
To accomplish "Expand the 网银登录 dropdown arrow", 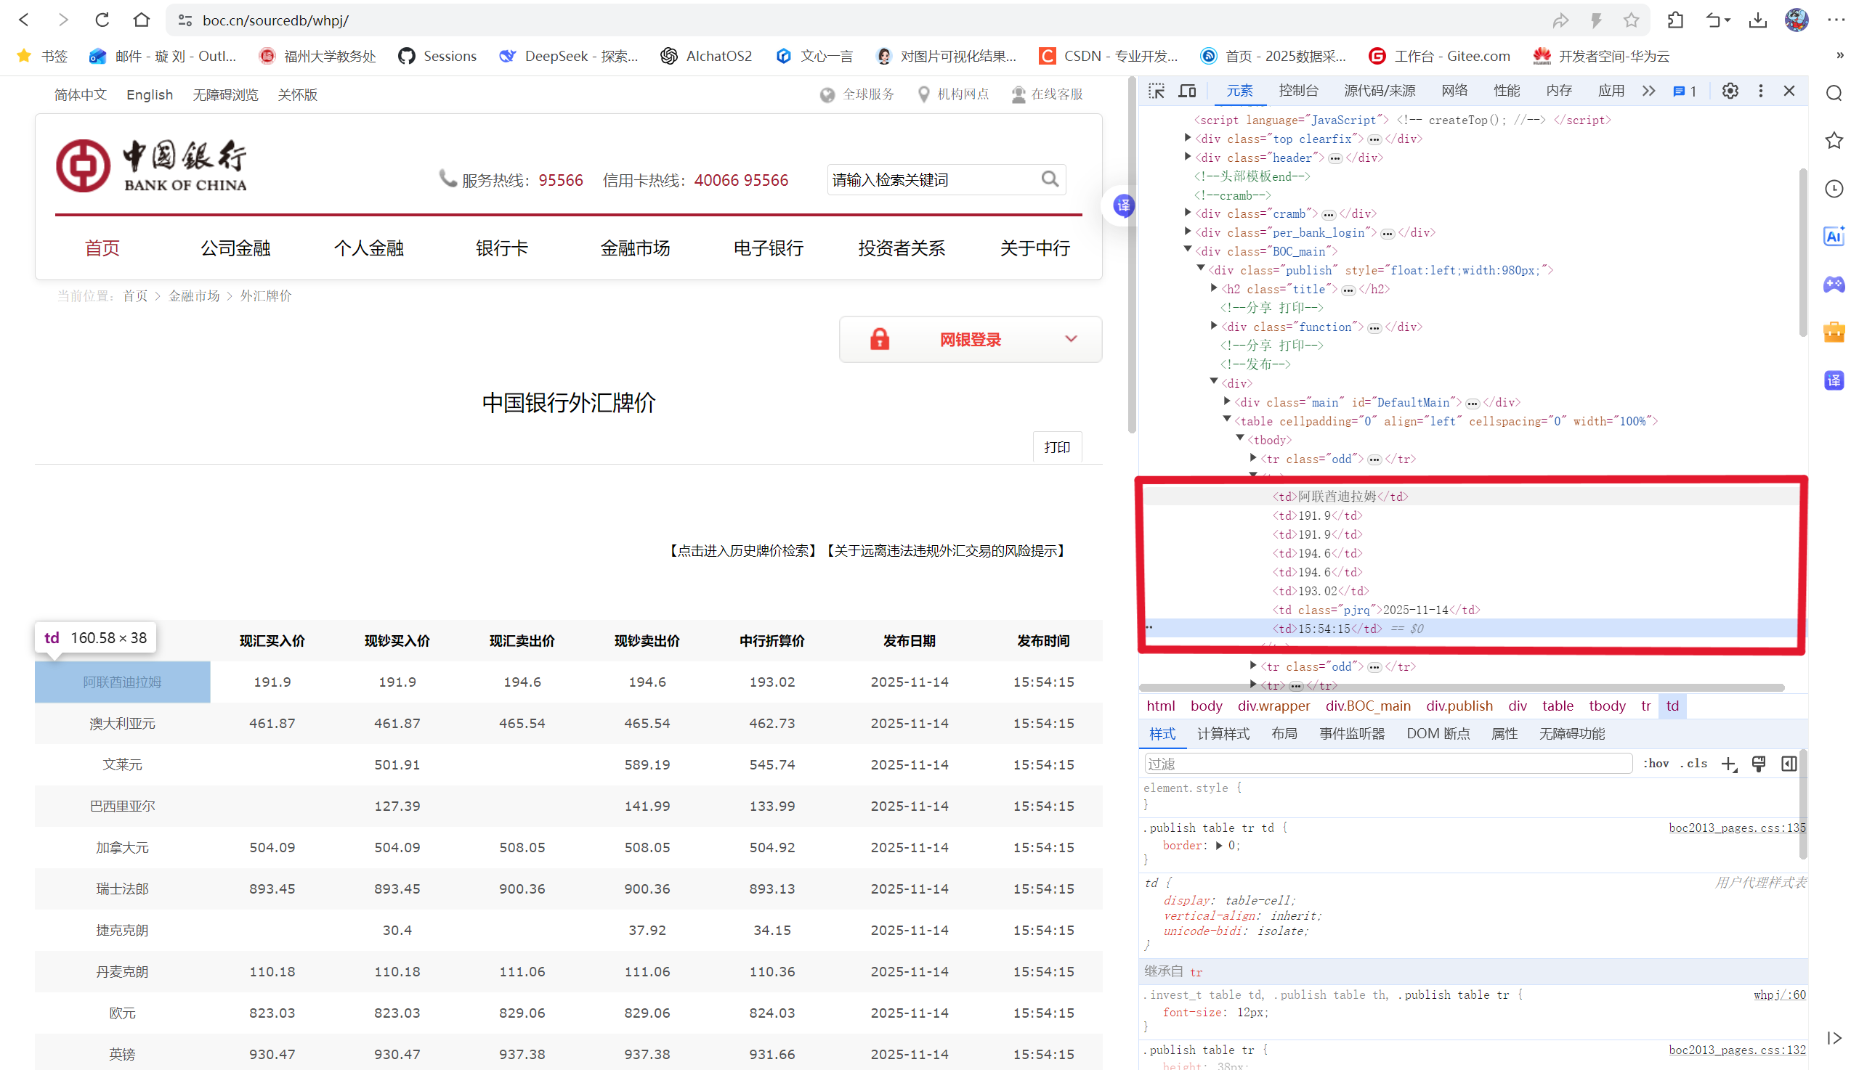I will pyautogui.click(x=1071, y=339).
